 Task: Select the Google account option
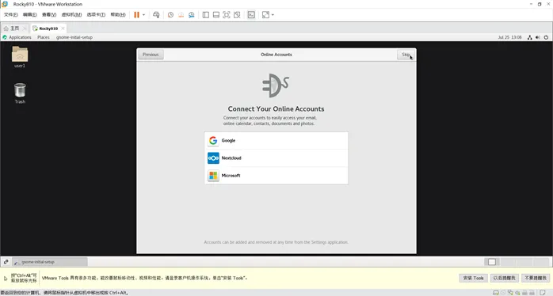(276, 141)
